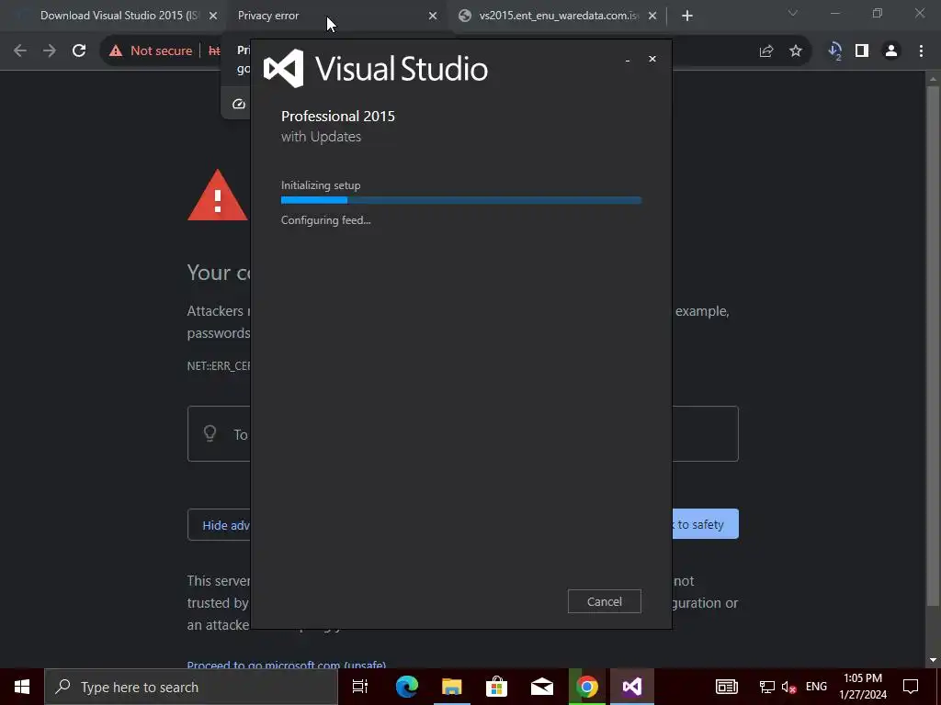Proceed to go.microsoft.com (unsafe) link
The height and width of the screenshot is (705, 941).
click(x=287, y=664)
